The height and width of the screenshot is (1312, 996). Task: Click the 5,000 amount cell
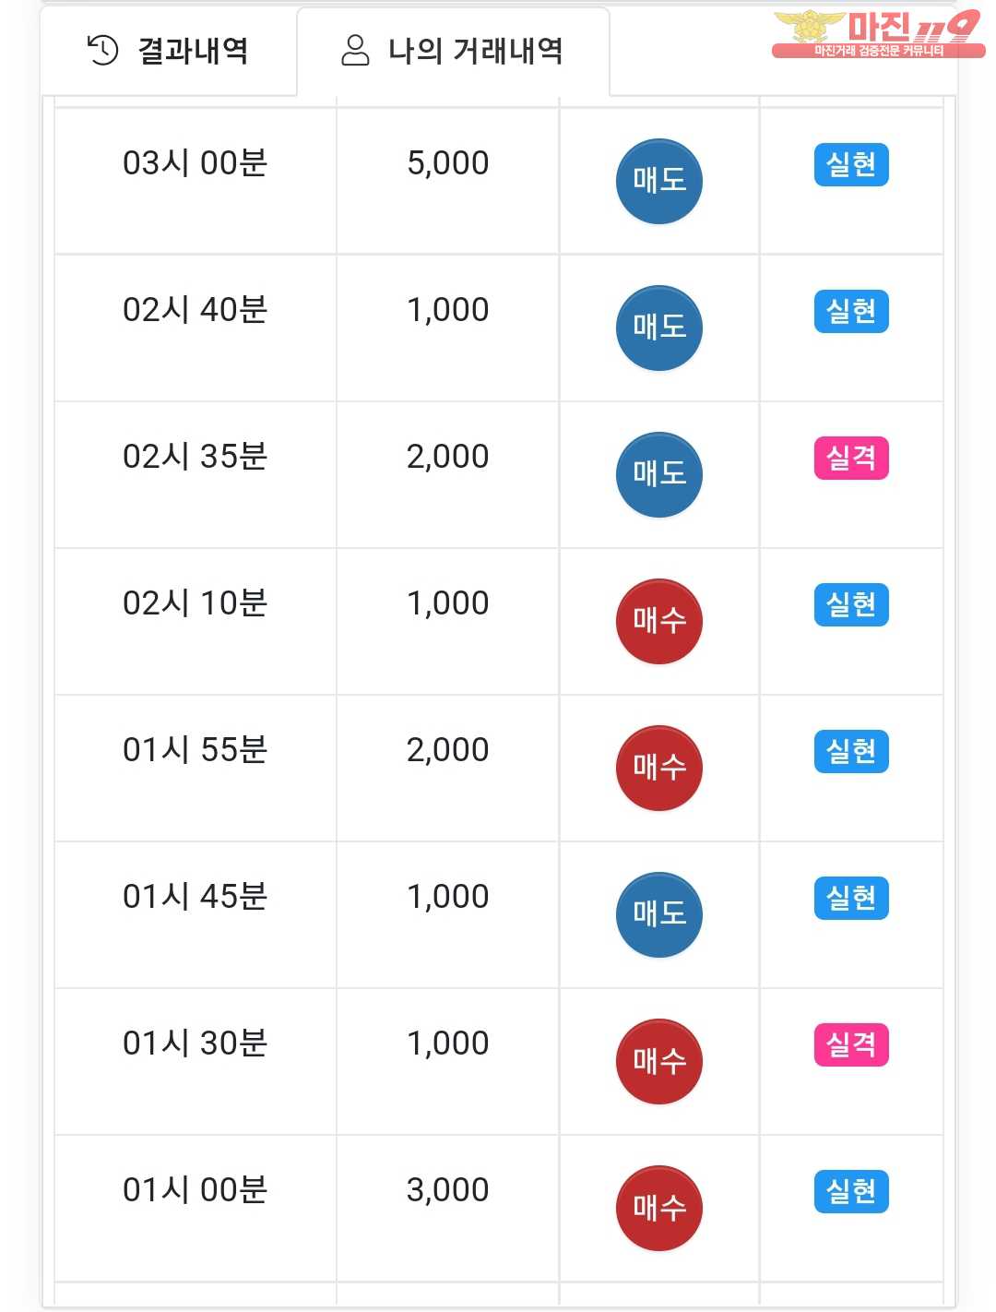pos(447,163)
